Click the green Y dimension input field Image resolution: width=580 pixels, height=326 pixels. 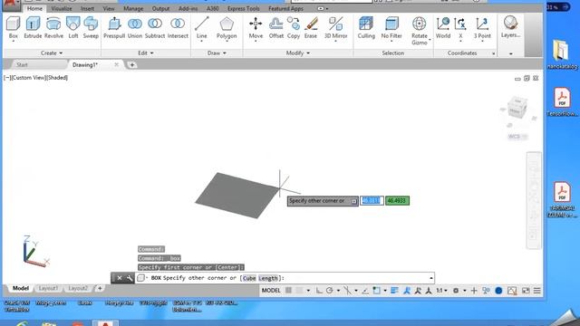coord(397,201)
